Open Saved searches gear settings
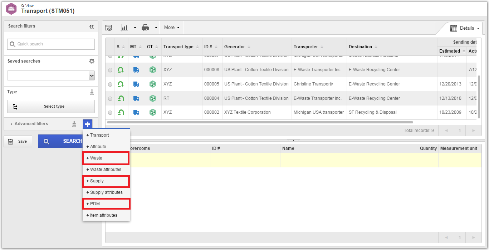The height and width of the screenshot is (250, 489). pos(92,61)
